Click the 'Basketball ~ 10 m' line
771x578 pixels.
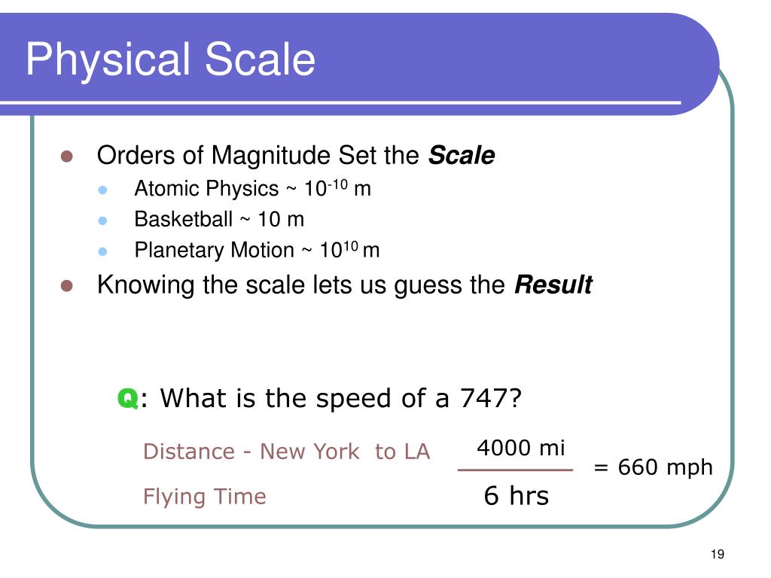pyautogui.click(x=219, y=219)
